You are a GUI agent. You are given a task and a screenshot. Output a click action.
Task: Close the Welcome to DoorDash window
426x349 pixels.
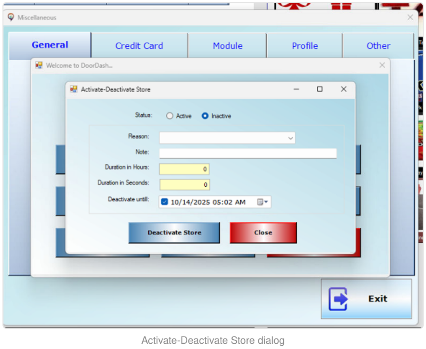[x=382, y=65]
